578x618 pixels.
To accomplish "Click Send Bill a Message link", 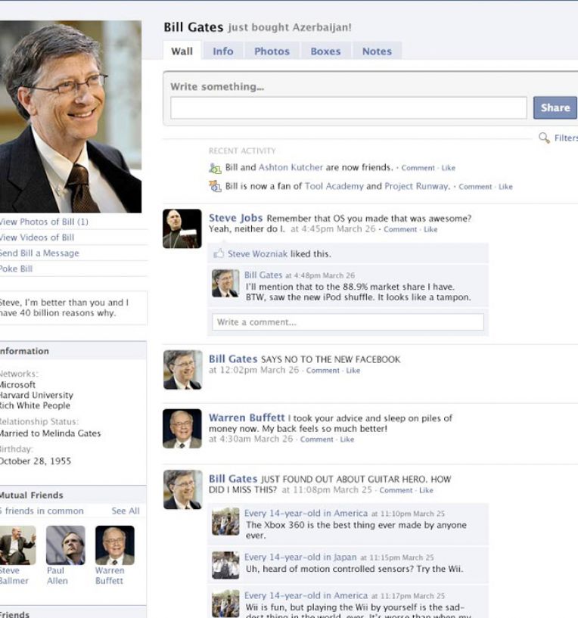I will pos(39,253).
